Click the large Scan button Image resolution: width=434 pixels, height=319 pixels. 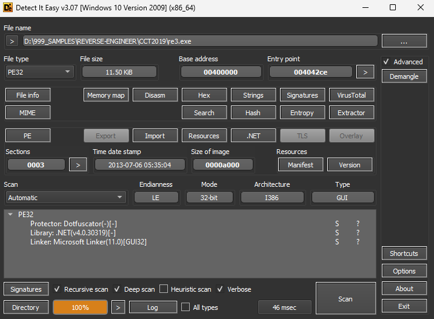click(x=345, y=299)
